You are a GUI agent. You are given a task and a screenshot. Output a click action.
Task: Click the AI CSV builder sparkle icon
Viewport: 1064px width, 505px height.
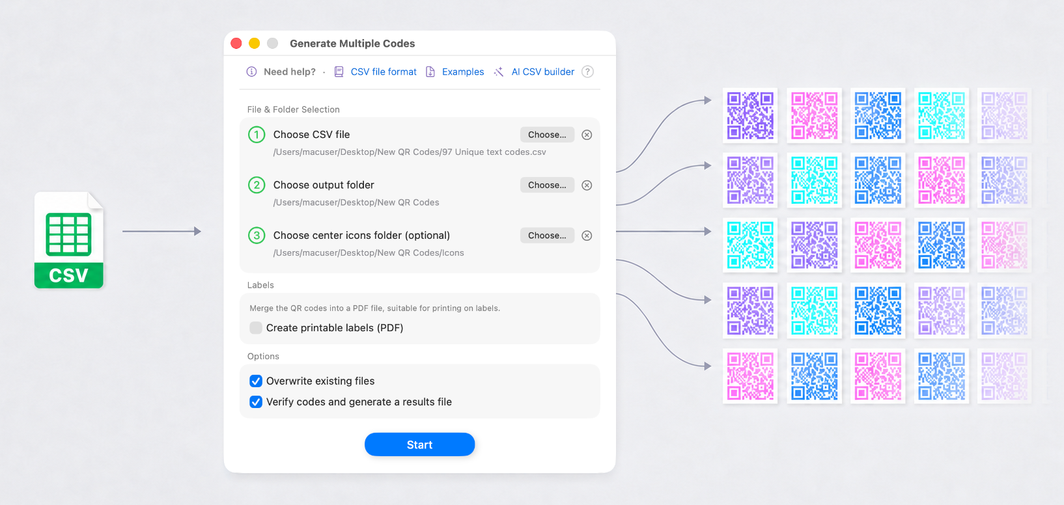[499, 72]
